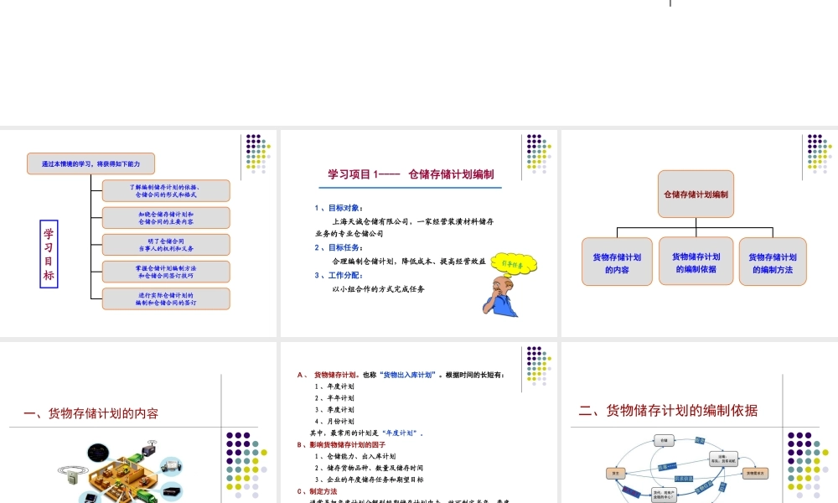Click the box 知晓仓储存储计划和仓储合同的主要内容
The width and height of the screenshot is (838, 503).
166,218
